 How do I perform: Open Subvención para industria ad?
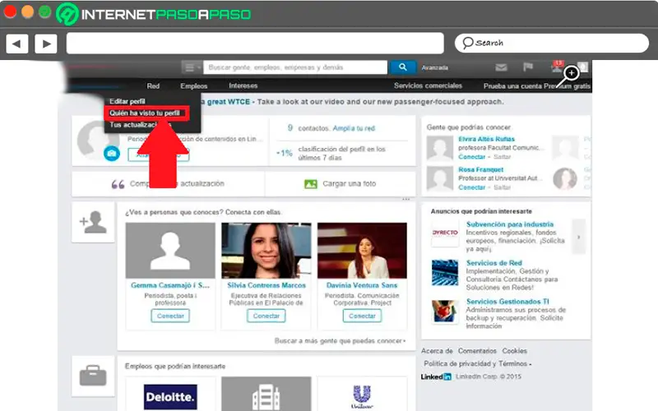pyautogui.click(x=510, y=224)
